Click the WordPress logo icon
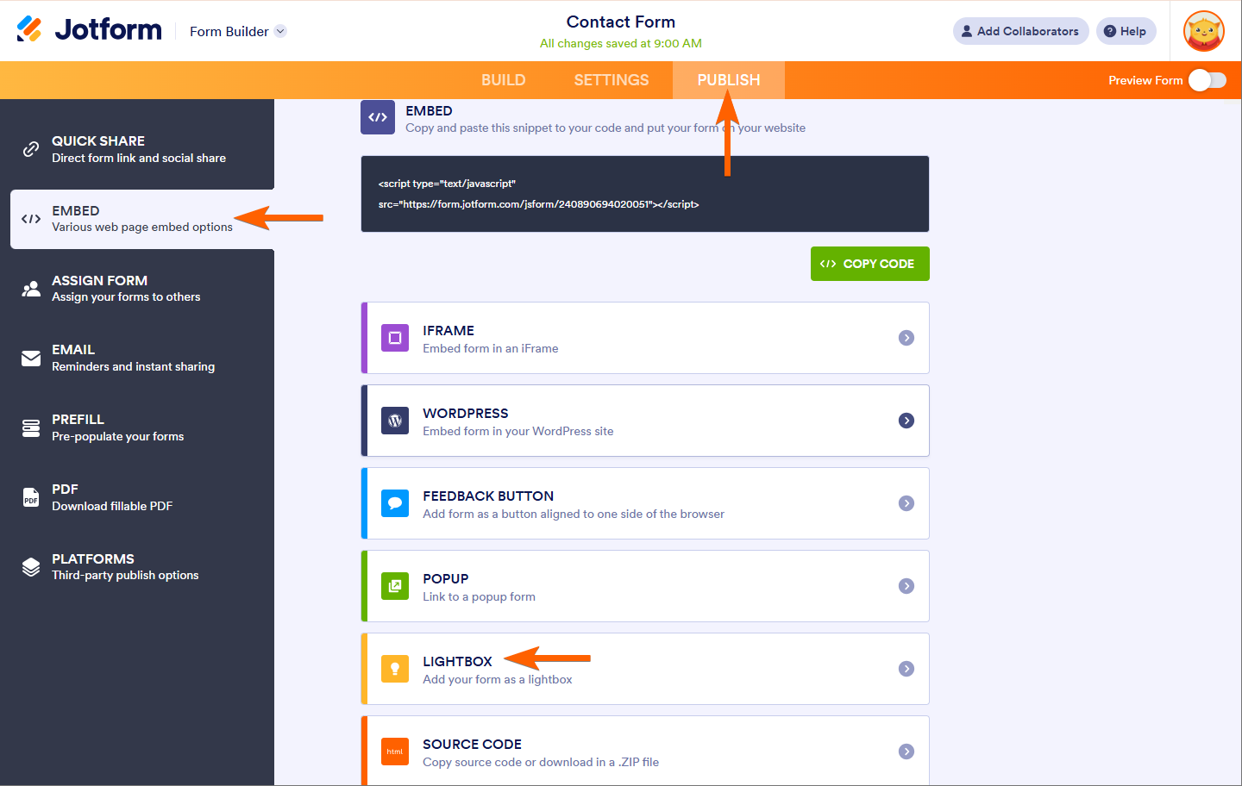 395,421
